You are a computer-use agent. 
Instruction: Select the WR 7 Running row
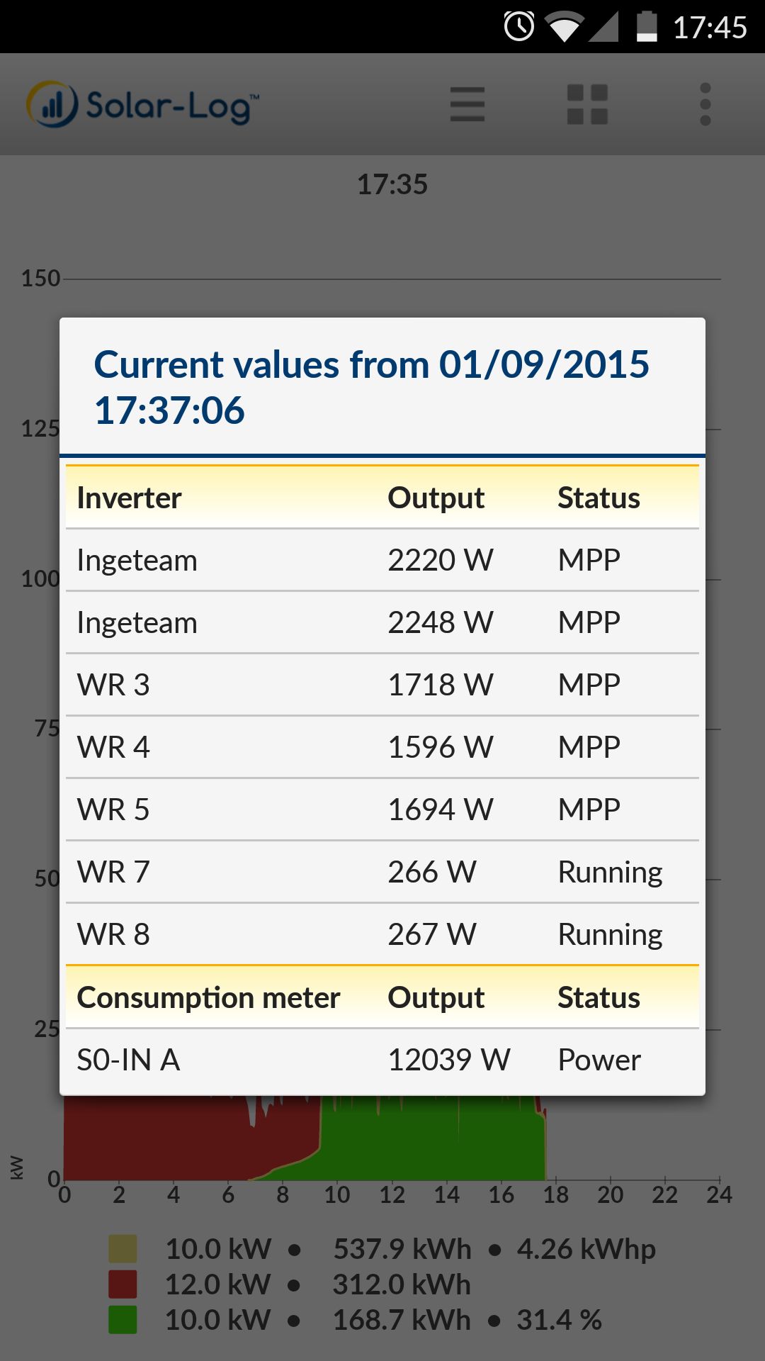point(382,872)
